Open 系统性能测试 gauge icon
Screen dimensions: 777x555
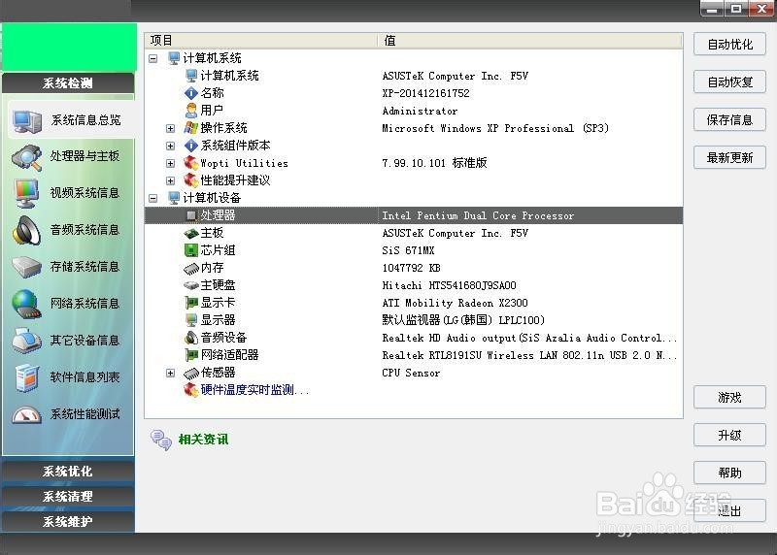click(27, 415)
